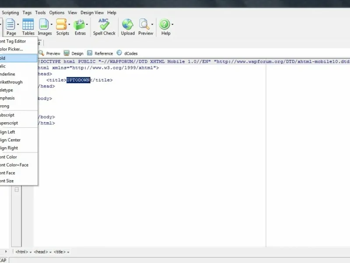Click the status bar scroll arrow
The image size is (350, 263).
pos(6,252)
